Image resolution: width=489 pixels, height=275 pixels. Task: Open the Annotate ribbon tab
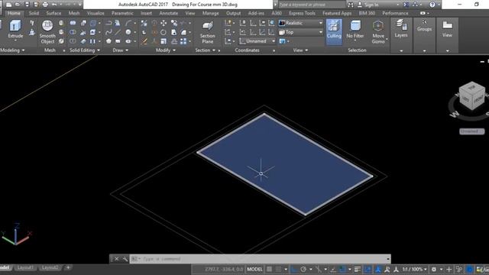tap(168, 13)
